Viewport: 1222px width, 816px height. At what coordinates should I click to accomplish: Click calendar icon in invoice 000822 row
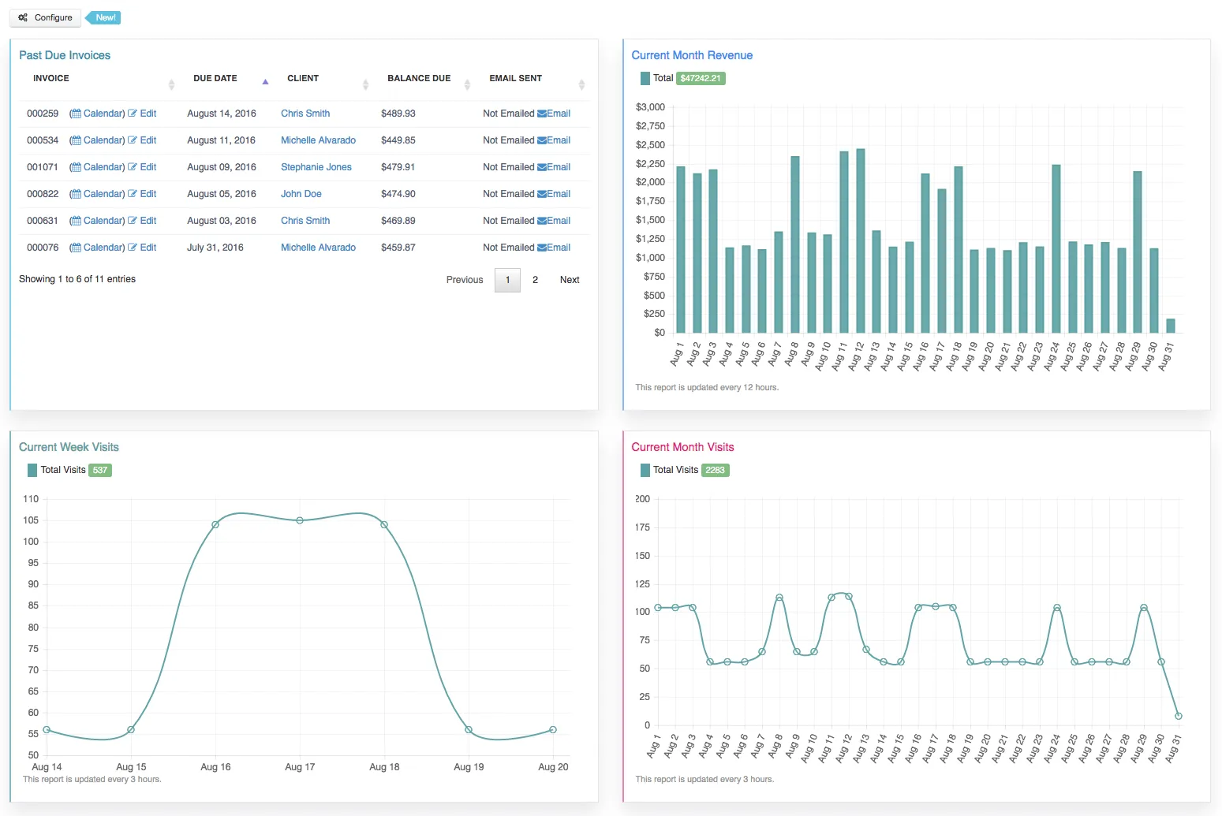pos(76,194)
